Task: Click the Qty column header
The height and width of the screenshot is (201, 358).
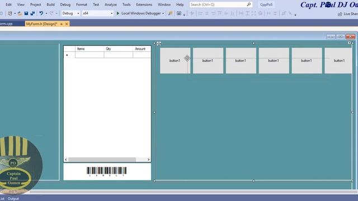Action: click(118, 49)
